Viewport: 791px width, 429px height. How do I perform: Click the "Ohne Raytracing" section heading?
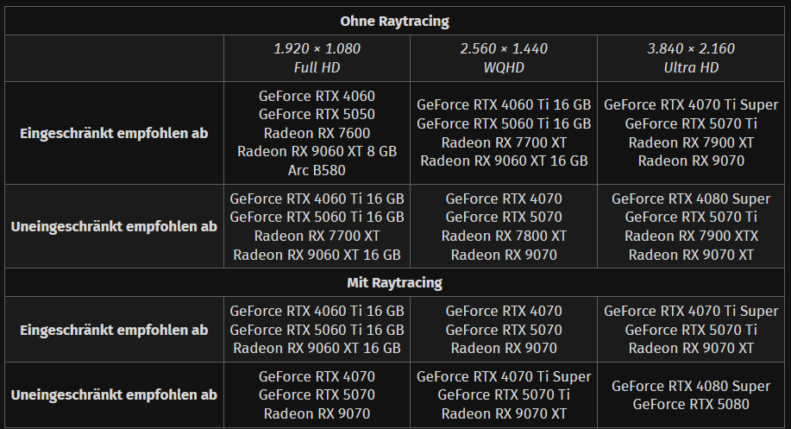click(x=394, y=22)
